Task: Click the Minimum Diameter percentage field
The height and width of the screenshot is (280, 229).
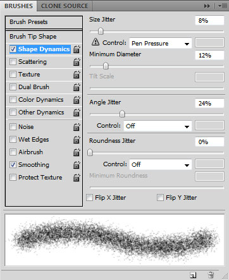Action: point(209,55)
